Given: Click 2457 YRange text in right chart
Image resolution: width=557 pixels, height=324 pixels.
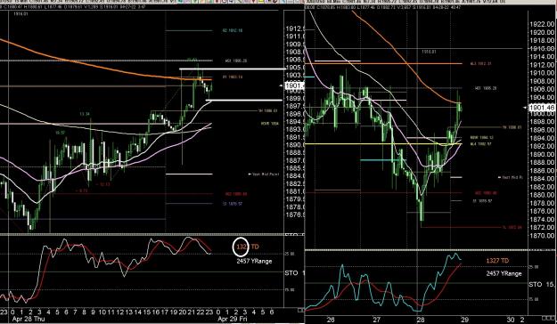Looking at the screenshot, I should pos(504,273).
